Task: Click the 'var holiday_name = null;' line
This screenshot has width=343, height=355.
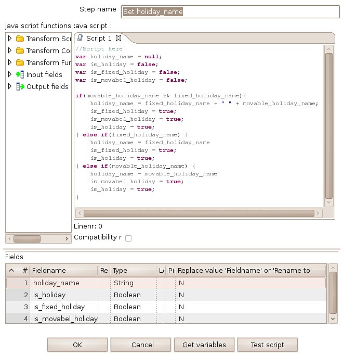Action: (x=118, y=57)
